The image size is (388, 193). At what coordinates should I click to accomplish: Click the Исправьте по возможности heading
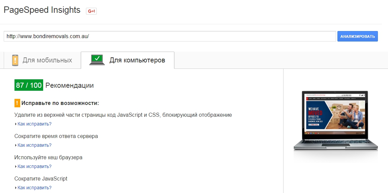click(x=60, y=103)
